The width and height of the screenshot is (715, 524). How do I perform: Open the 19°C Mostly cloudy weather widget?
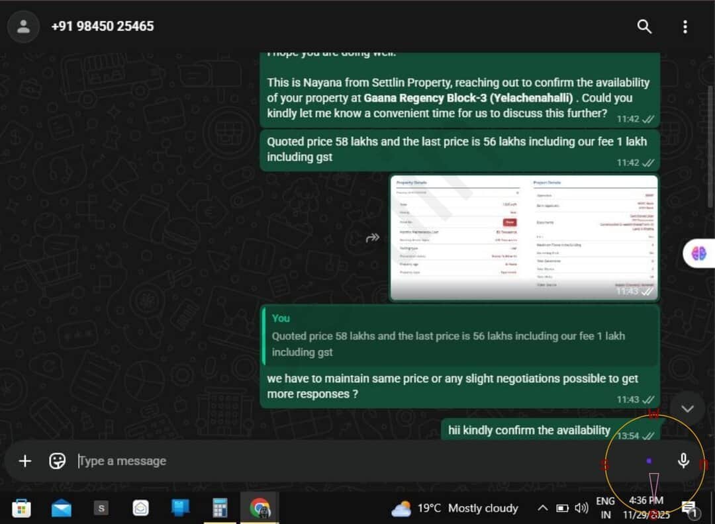pos(454,508)
